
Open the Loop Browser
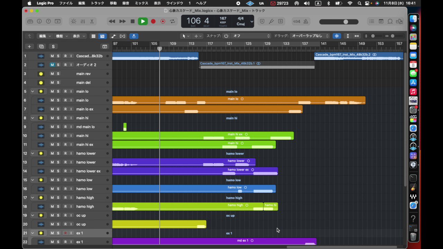[x=390, y=21]
